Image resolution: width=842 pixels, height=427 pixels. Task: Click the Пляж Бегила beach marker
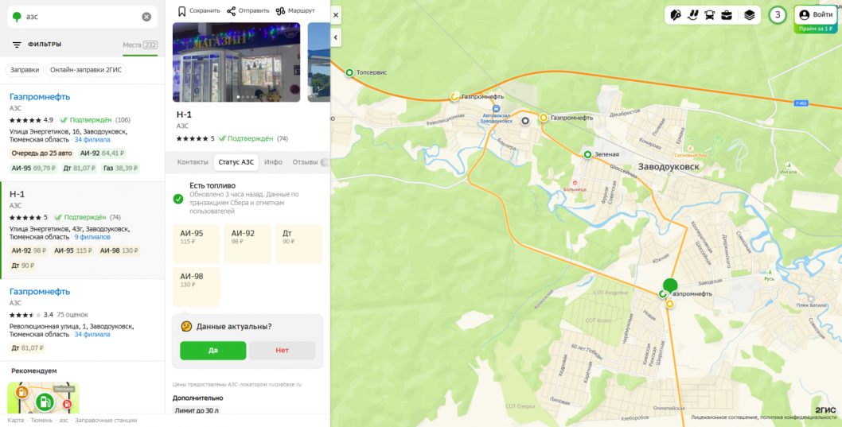pyautogui.click(x=810, y=298)
